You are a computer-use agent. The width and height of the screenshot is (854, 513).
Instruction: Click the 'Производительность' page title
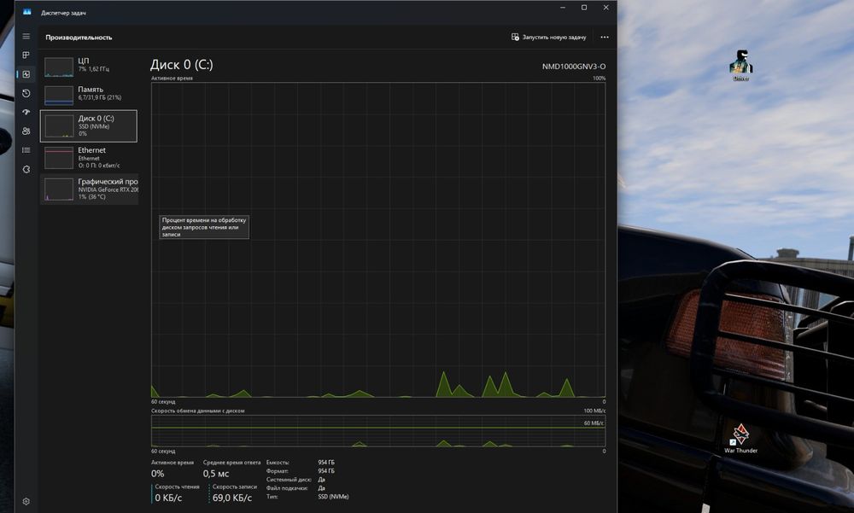(x=79, y=38)
